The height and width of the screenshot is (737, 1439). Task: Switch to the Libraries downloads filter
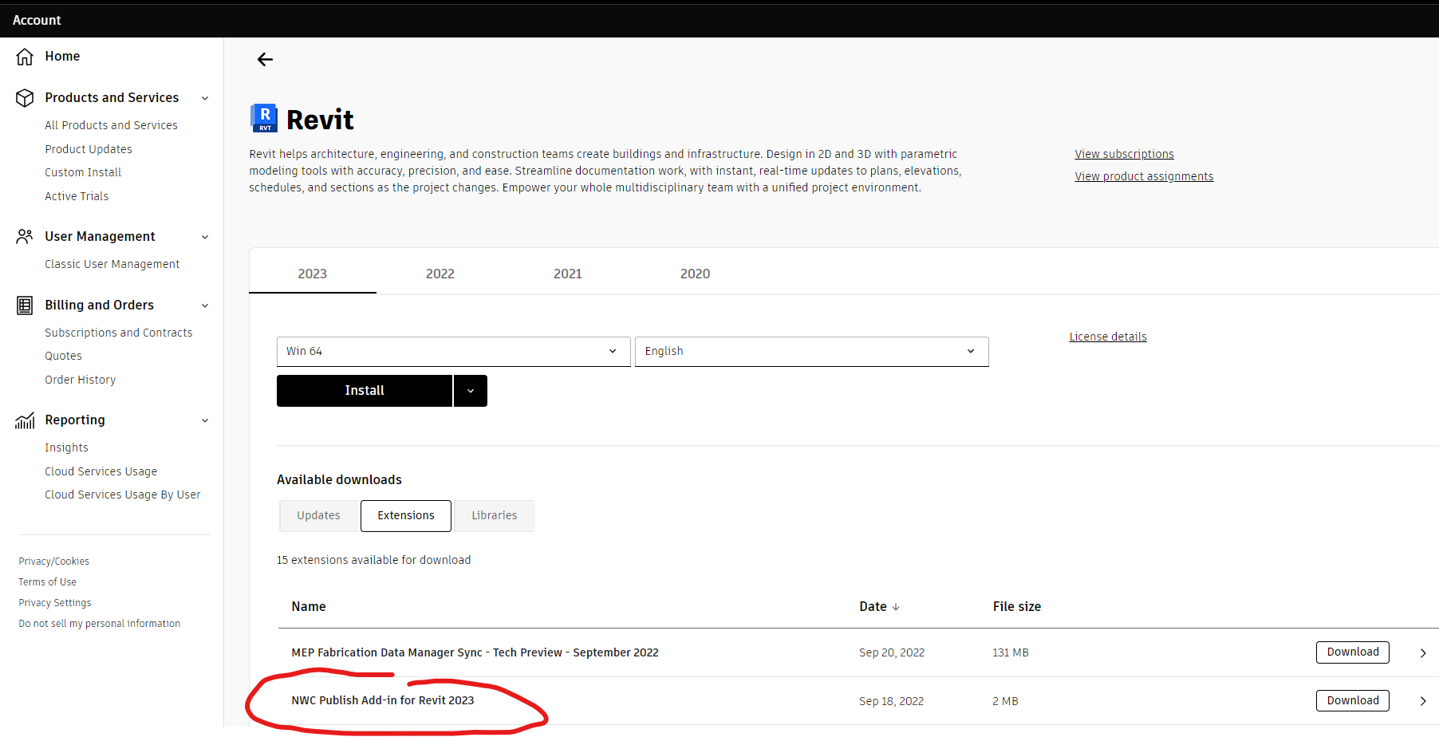[494, 515]
